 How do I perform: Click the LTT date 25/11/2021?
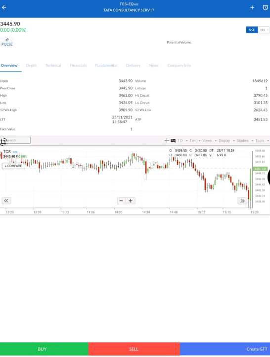click(122, 117)
